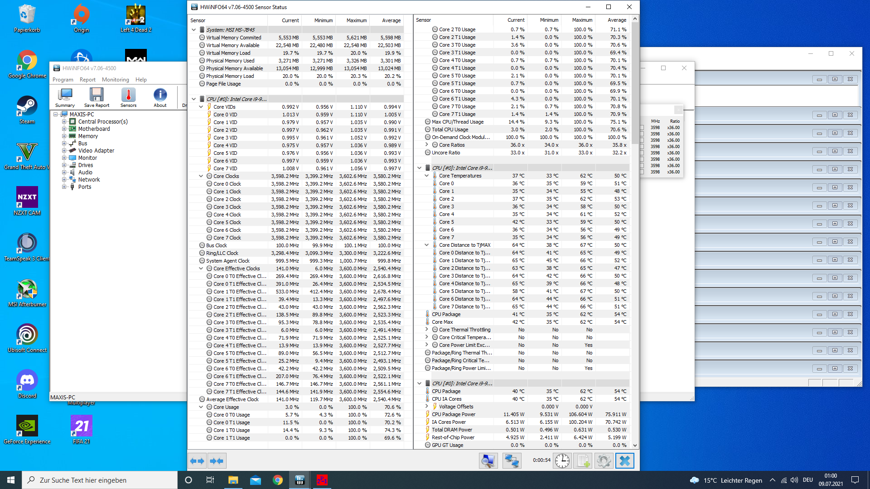
Task: Collapse the Core Effective Clocks group
Action: coord(201,268)
